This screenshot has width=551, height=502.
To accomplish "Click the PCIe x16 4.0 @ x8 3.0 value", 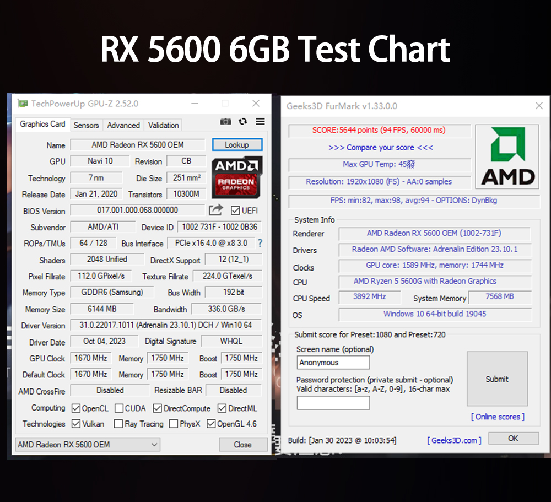I will pos(211,243).
